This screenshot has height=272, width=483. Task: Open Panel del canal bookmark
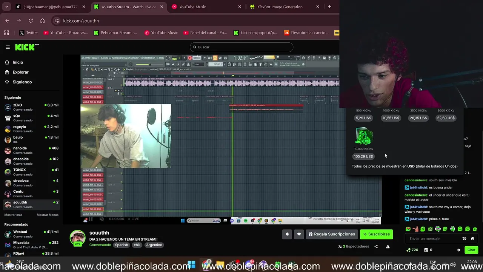[x=205, y=33]
